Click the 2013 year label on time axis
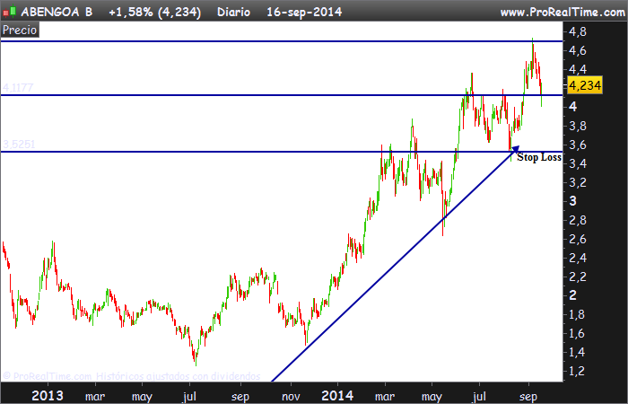The image size is (628, 404). (x=48, y=396)
